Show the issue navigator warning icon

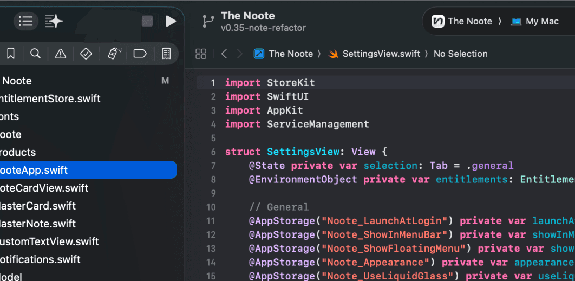click(61, 54)
